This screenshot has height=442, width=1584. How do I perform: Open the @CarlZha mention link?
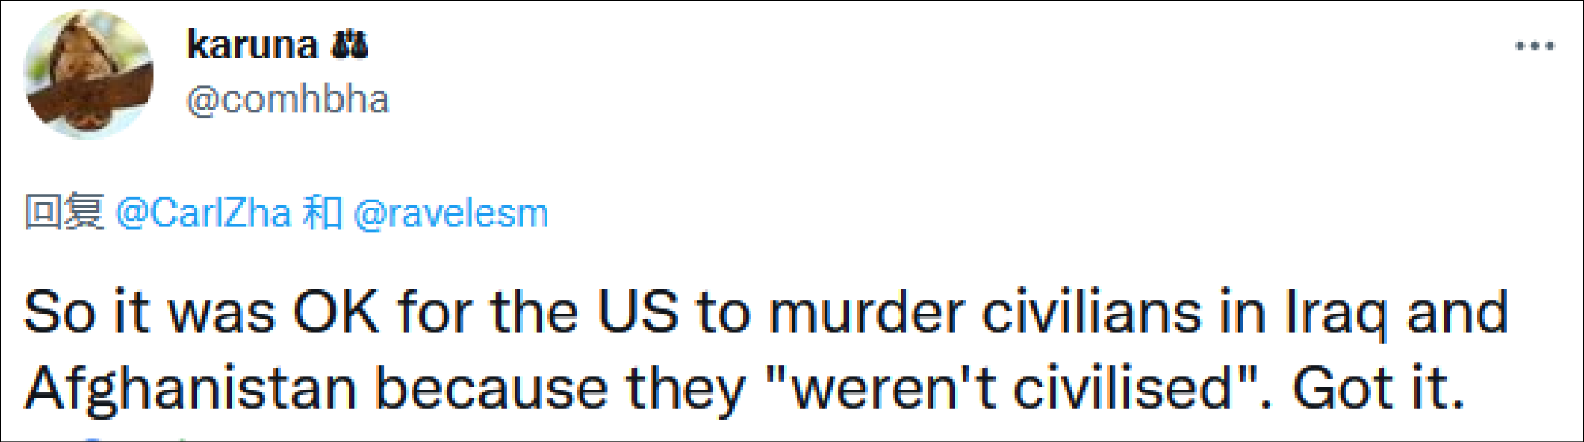click(203, 213)
